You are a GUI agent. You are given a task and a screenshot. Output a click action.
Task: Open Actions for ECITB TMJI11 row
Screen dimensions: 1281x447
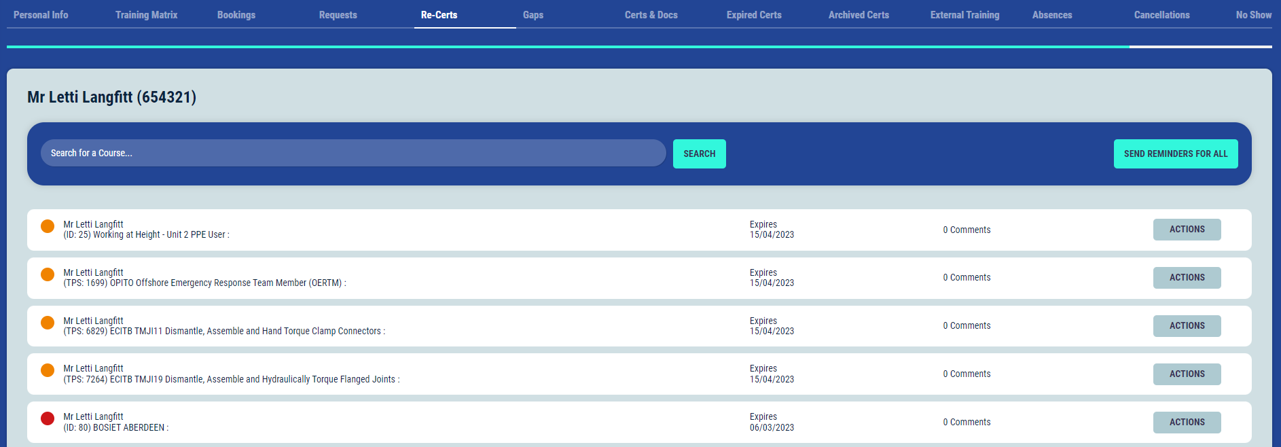1187,326
